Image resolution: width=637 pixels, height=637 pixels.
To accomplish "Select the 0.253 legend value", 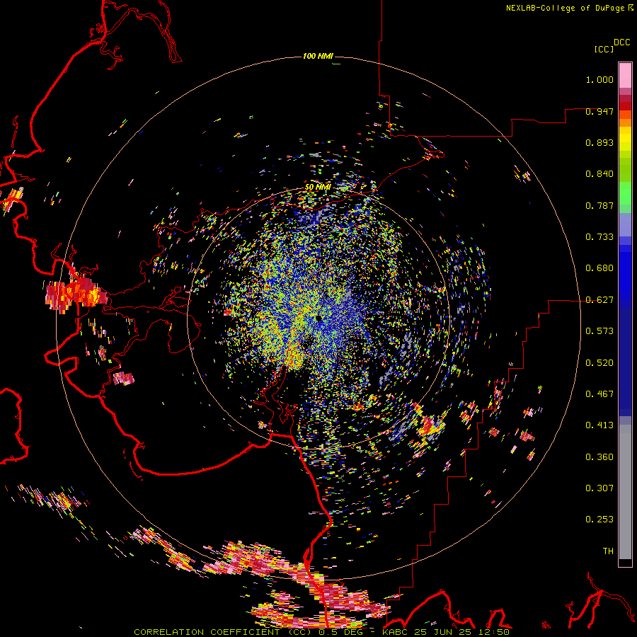I will coord(599,520).
